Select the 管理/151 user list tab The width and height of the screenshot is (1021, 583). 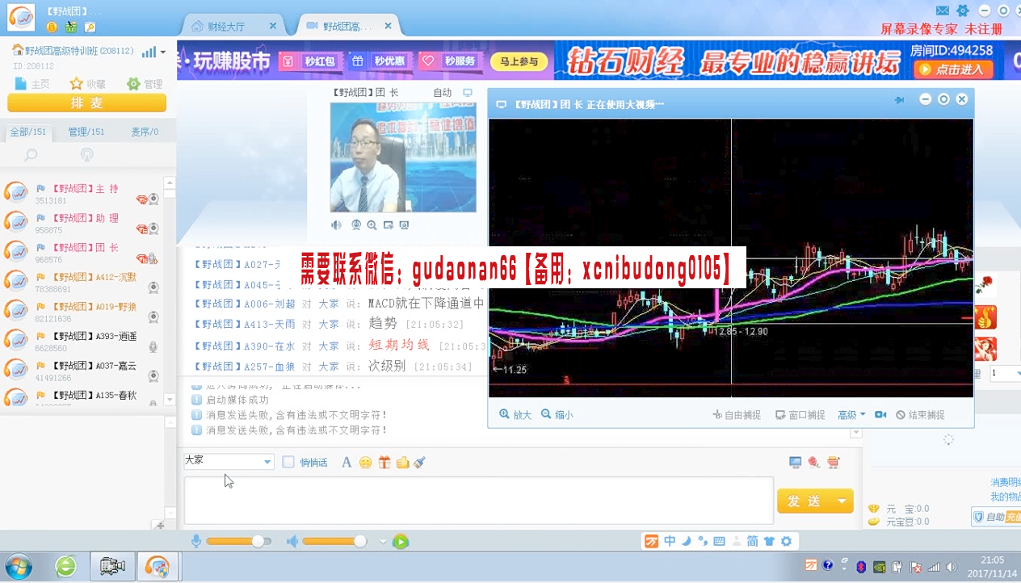[86, 132]
